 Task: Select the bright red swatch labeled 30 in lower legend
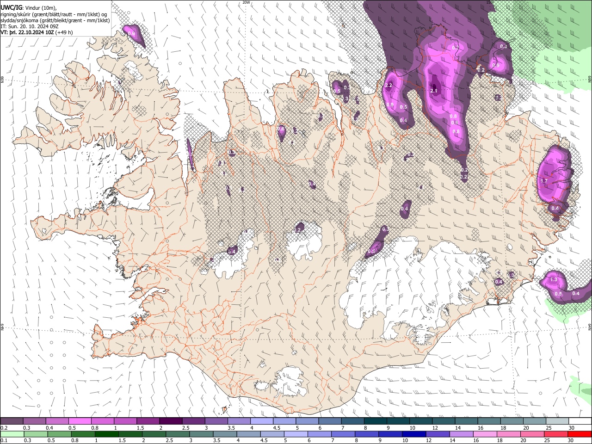[580, 434]
